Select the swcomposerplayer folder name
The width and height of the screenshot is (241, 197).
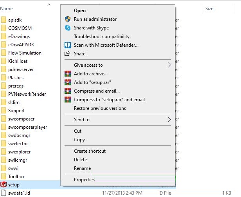pos(28,127)
